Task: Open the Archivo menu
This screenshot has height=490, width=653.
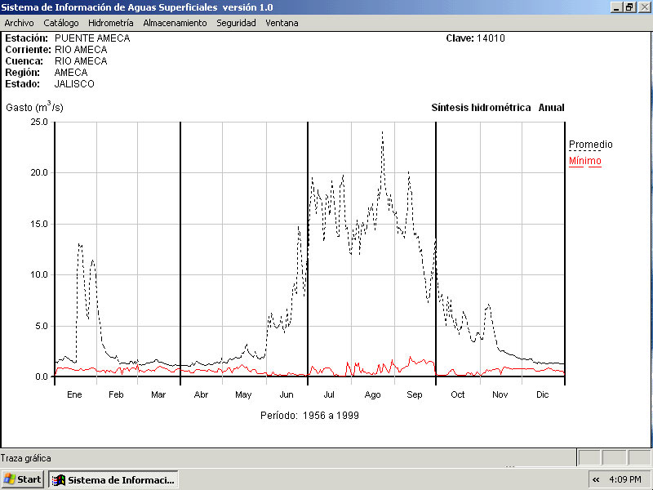Action: pos(19,23)
